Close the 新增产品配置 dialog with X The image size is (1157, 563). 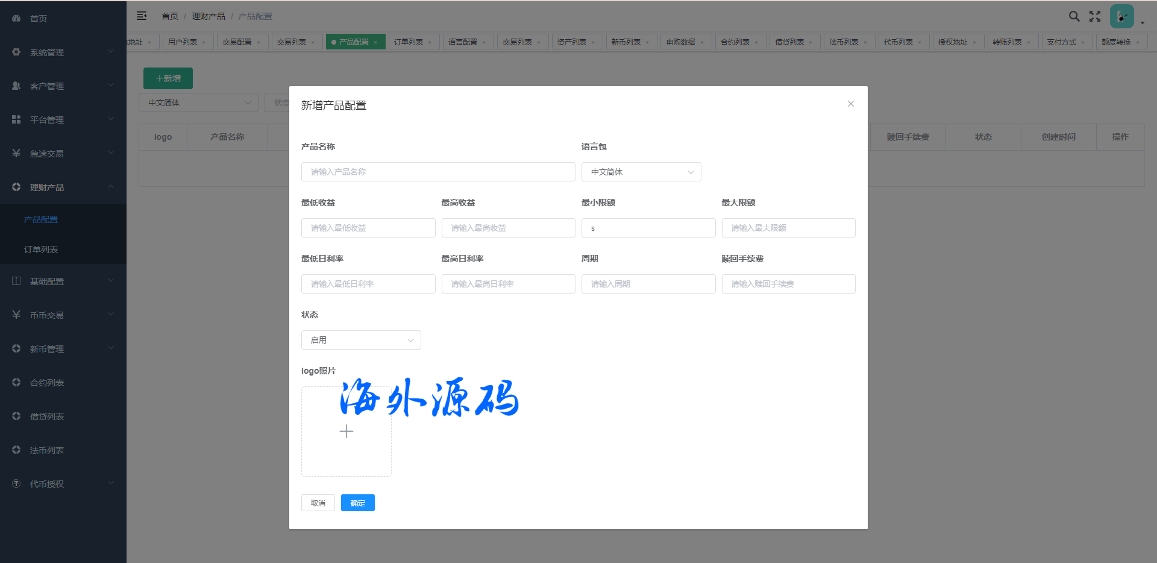coord(850,104)
